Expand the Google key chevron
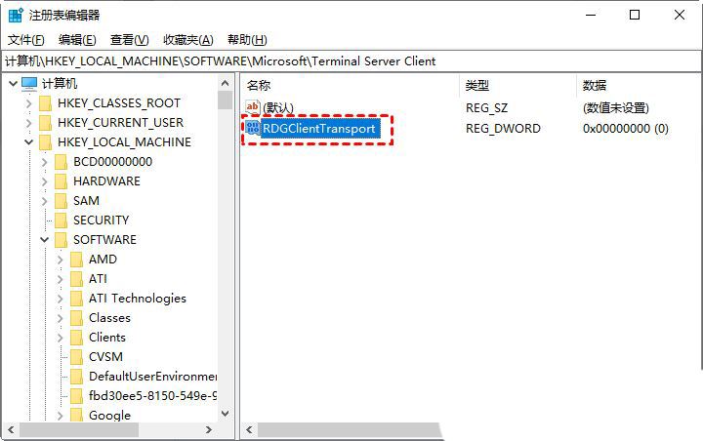This screenshot has width=703, height=441. (x=61, y=416)
